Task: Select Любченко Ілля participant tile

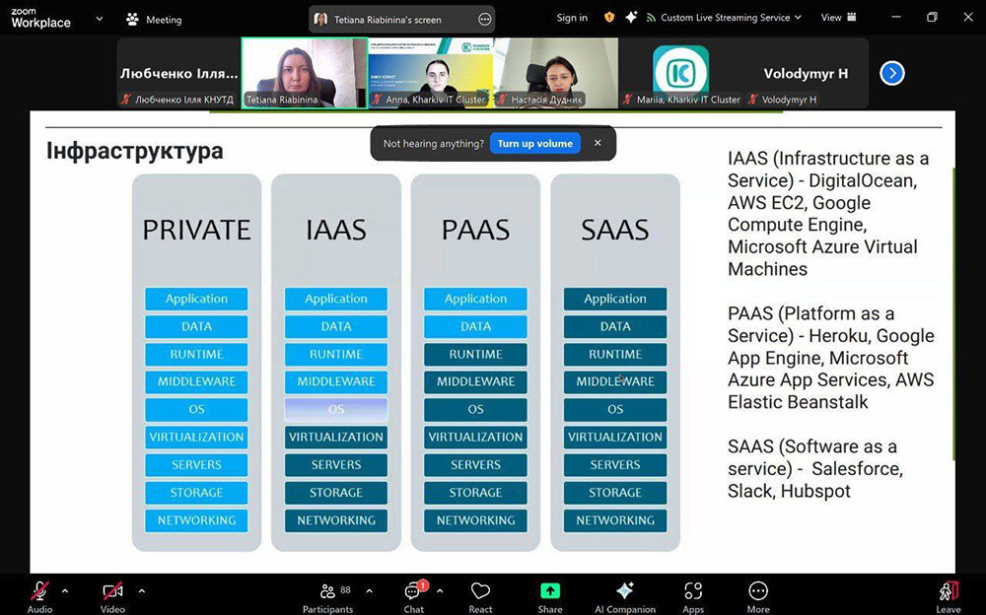Action: coord(179,73)
